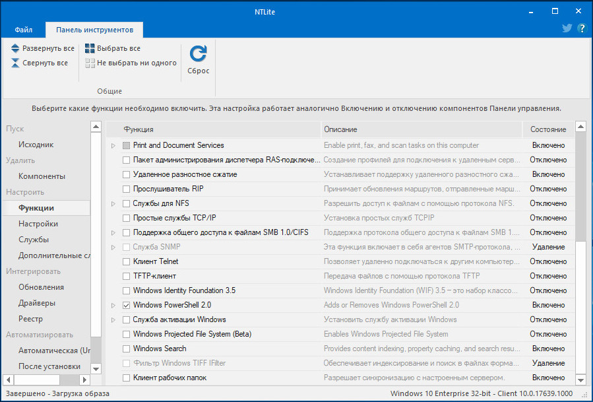Viewport: 593px width, 402px height.
Task: Expand Print and Document Services node
Action: pyautogui.click(x=113, y=145)
